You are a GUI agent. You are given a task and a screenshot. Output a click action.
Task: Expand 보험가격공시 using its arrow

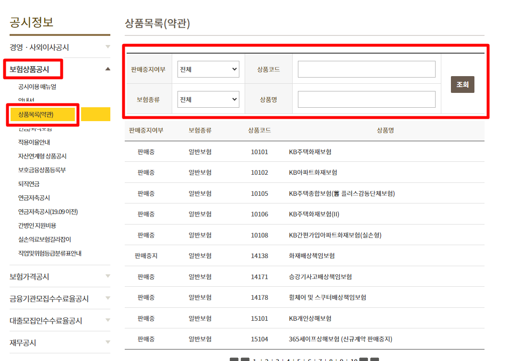pyautogui.click(x=108, y=276)
